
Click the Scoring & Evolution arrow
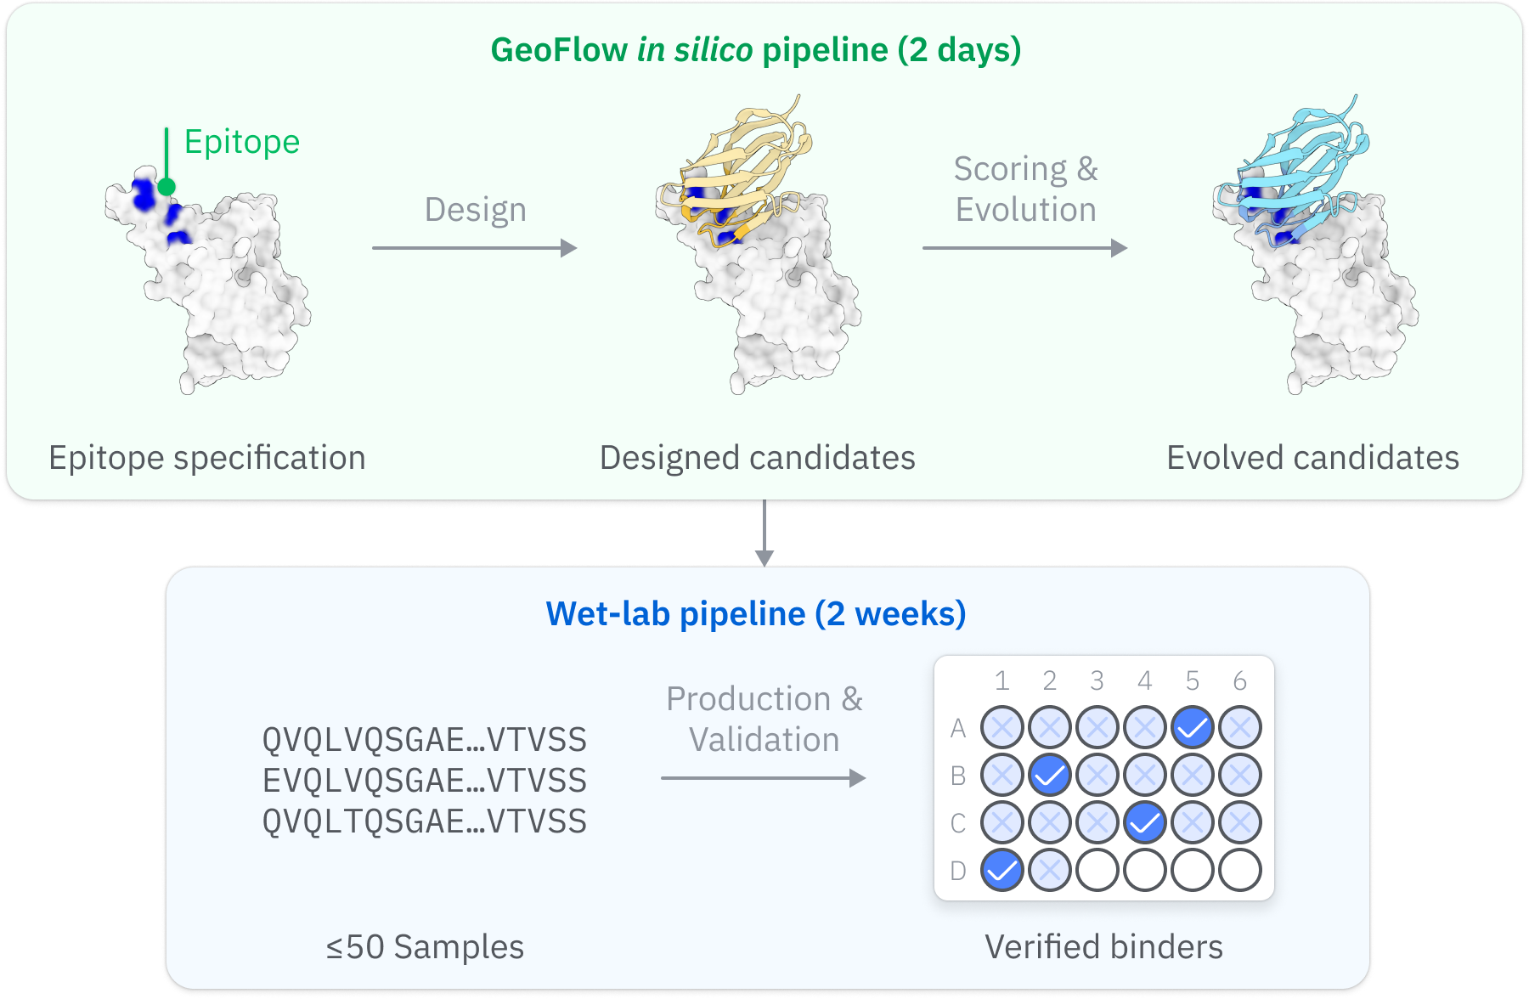(1024, 248)
